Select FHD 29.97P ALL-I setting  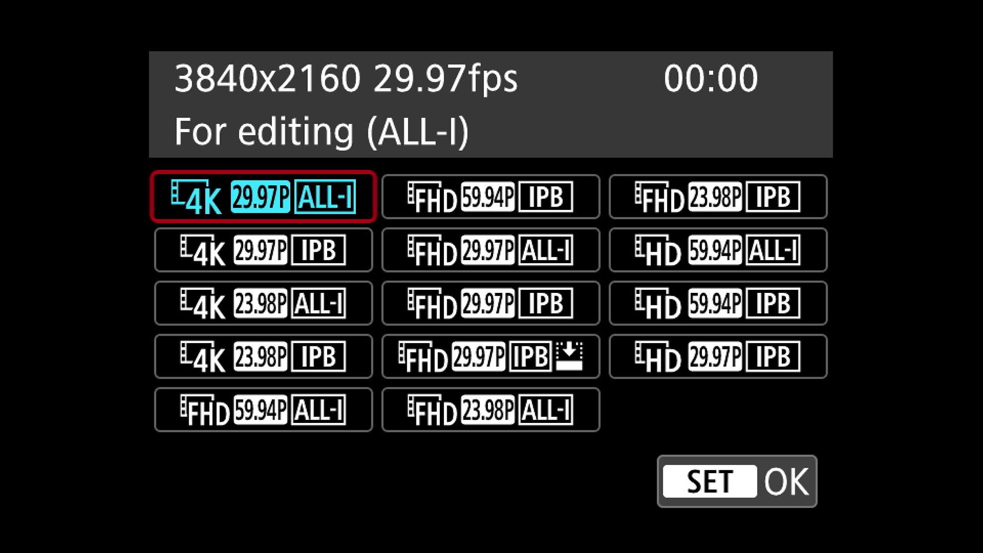coord(491,250)
